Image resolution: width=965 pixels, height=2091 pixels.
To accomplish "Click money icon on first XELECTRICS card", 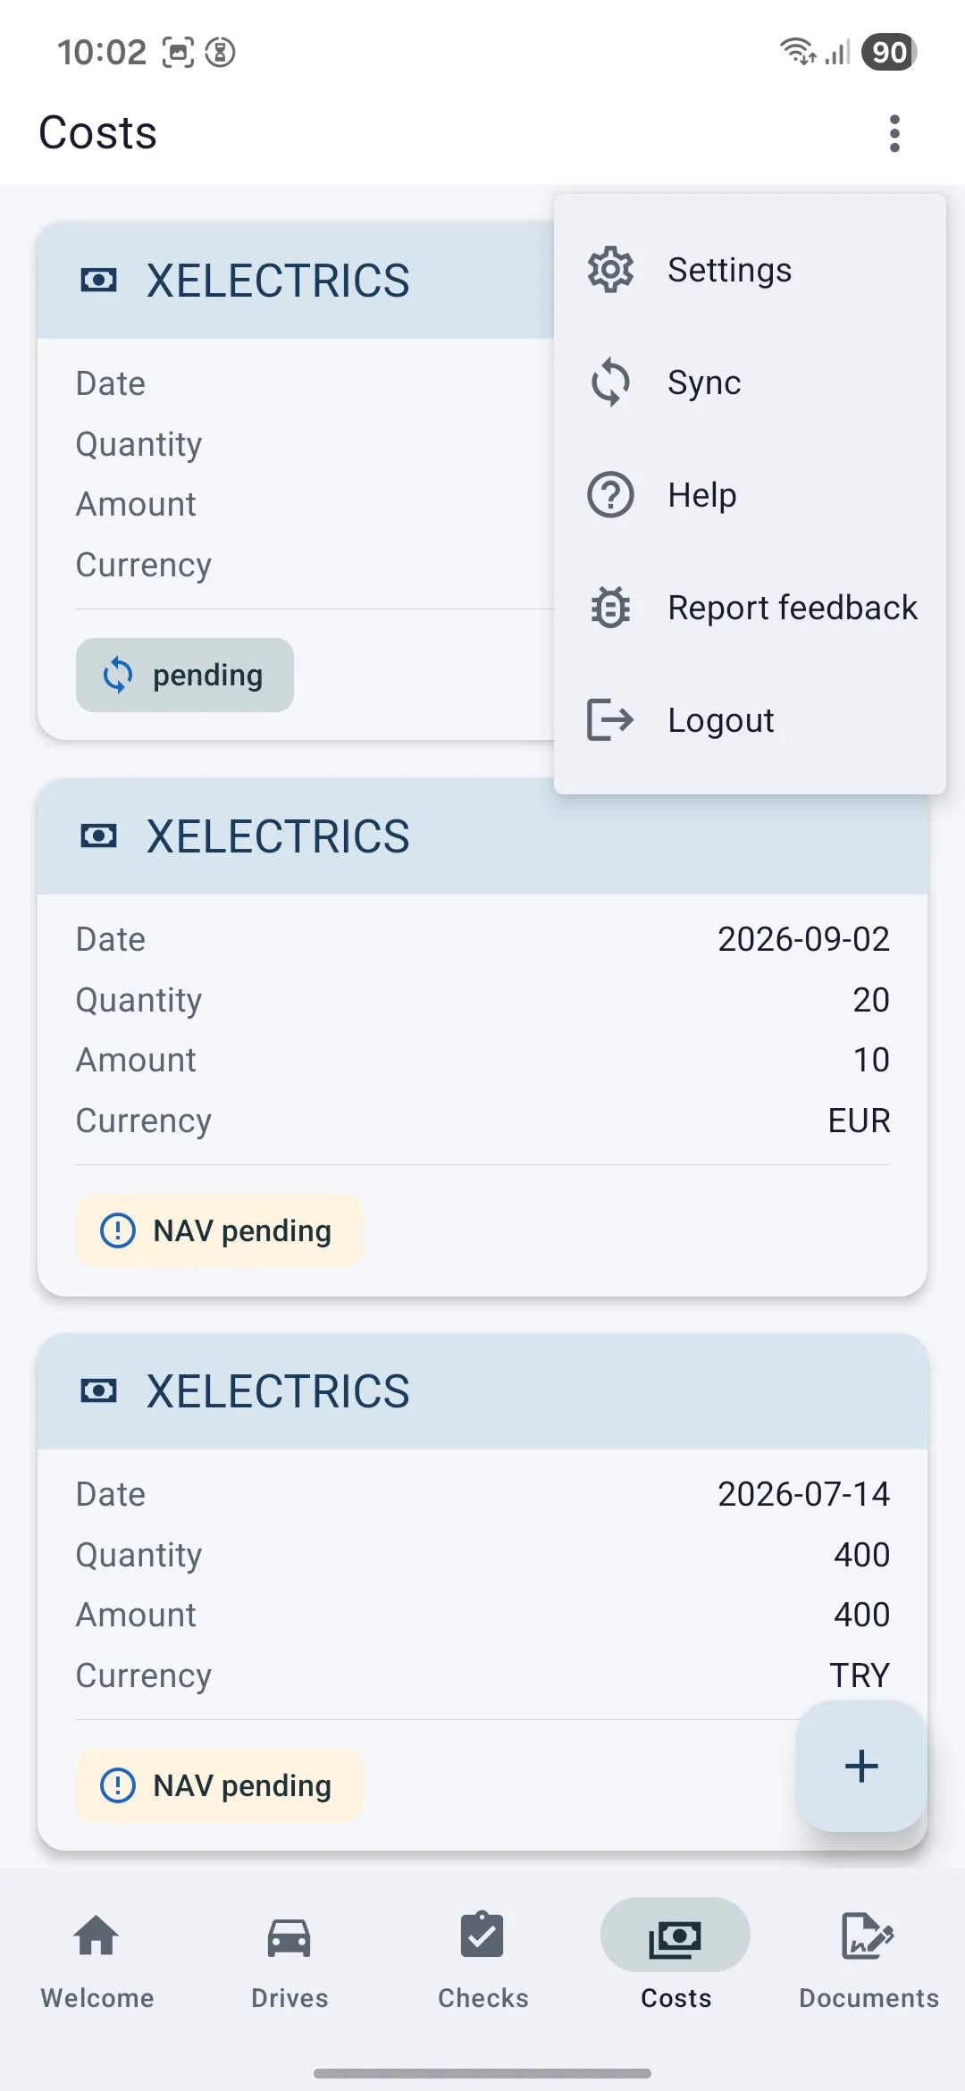I will pyautogui.click(x=98, y=281).
